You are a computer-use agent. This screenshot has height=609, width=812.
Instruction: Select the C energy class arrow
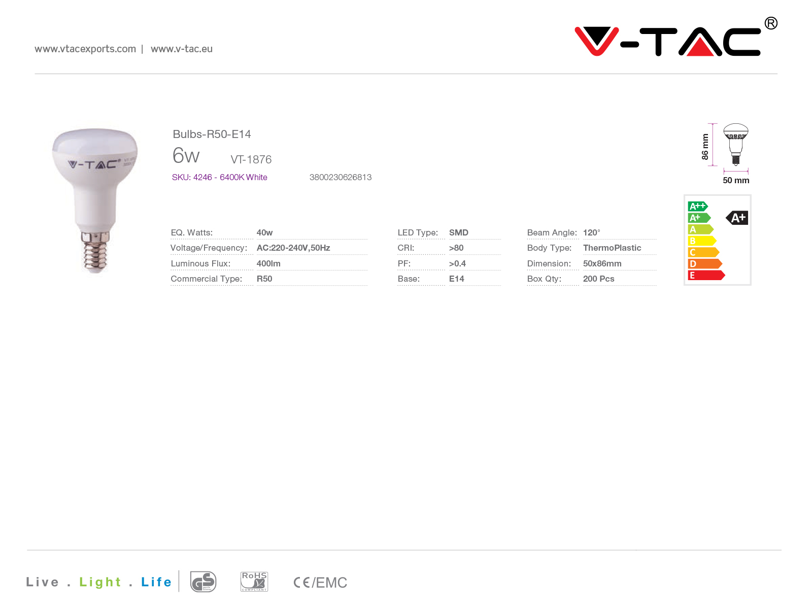point(704,252)
